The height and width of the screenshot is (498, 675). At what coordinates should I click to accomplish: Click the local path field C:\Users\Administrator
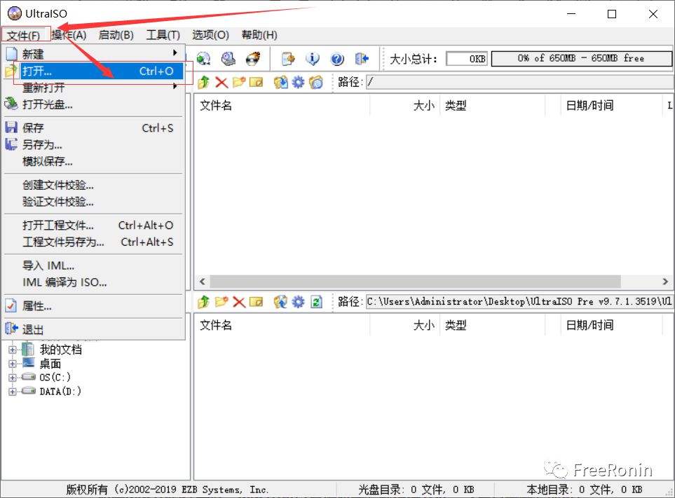point(519,302)
